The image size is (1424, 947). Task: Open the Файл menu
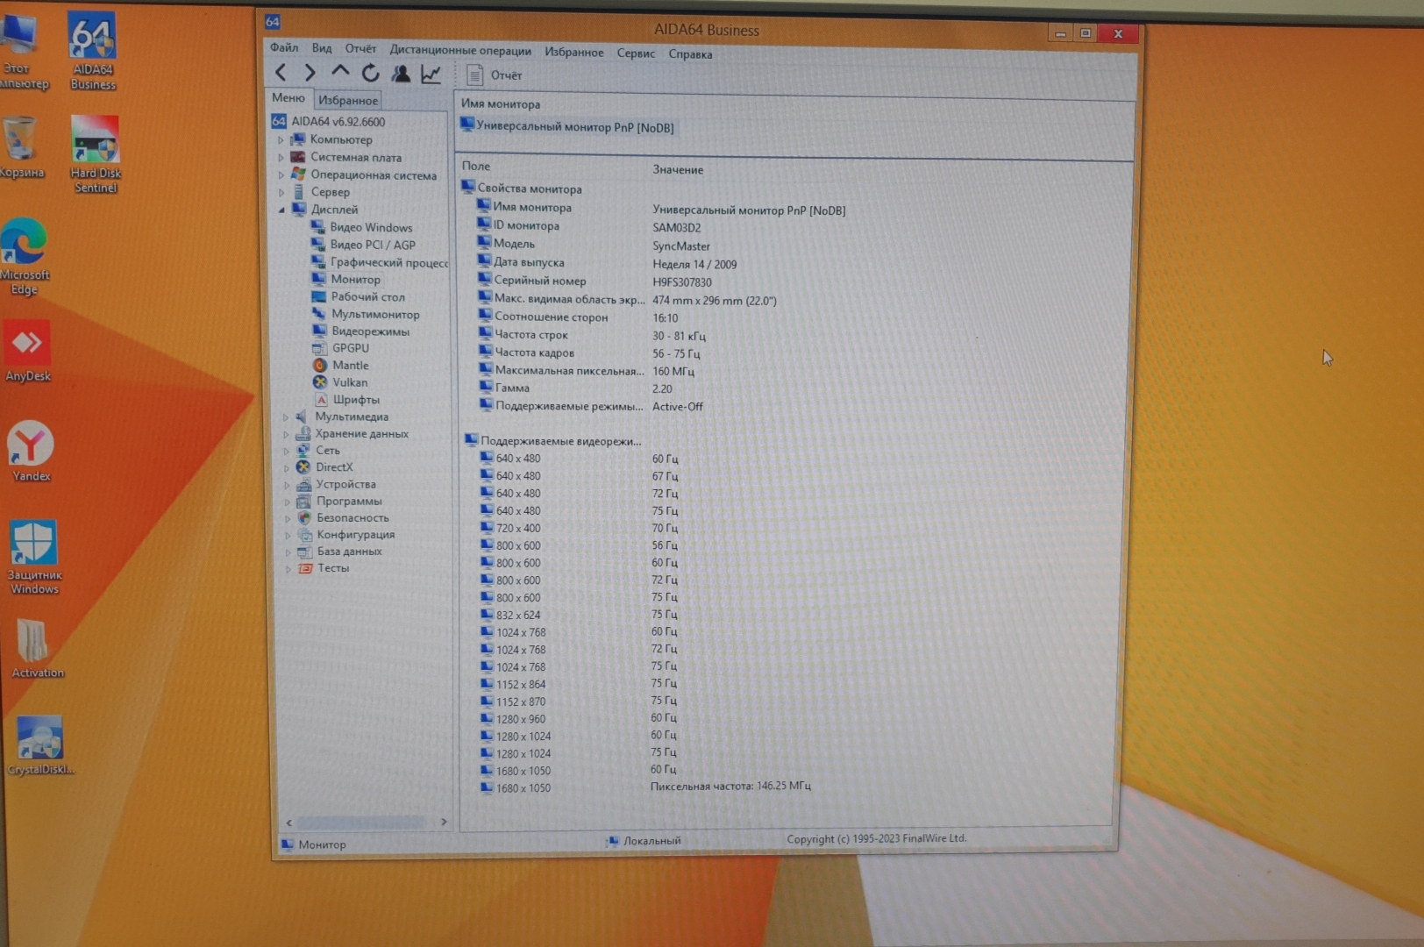(x=284, y=48)
